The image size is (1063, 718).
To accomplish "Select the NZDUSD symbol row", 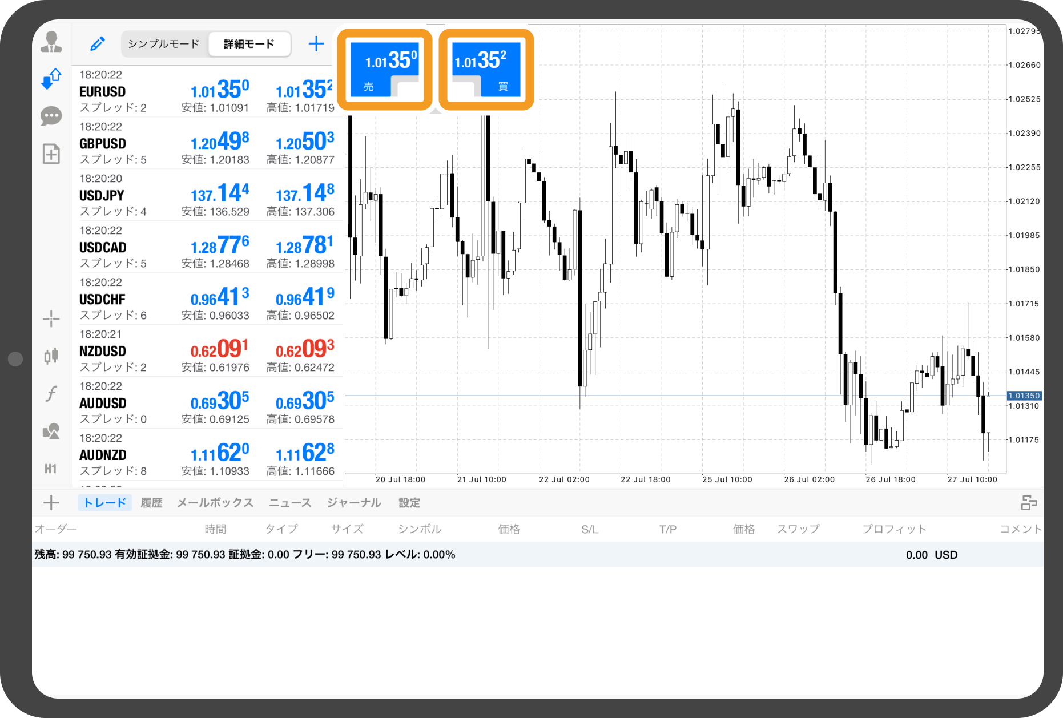I will tap(208, 351).
